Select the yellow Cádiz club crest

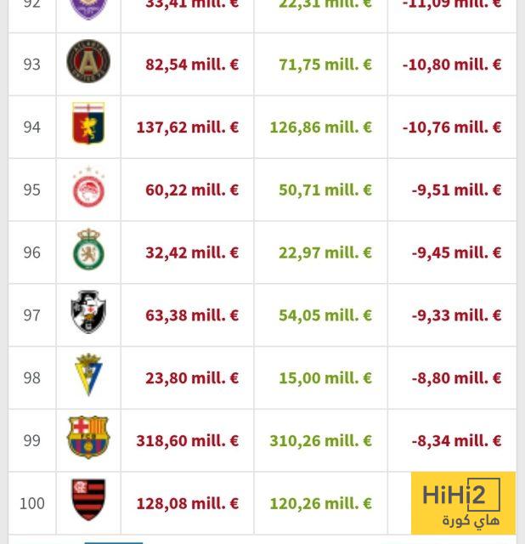[88, 377]
